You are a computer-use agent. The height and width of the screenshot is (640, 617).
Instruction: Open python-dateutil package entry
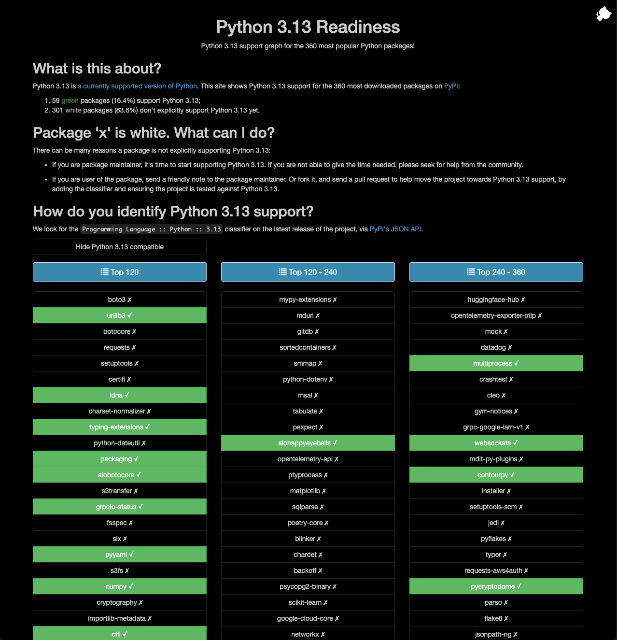(x=120, y=443)
